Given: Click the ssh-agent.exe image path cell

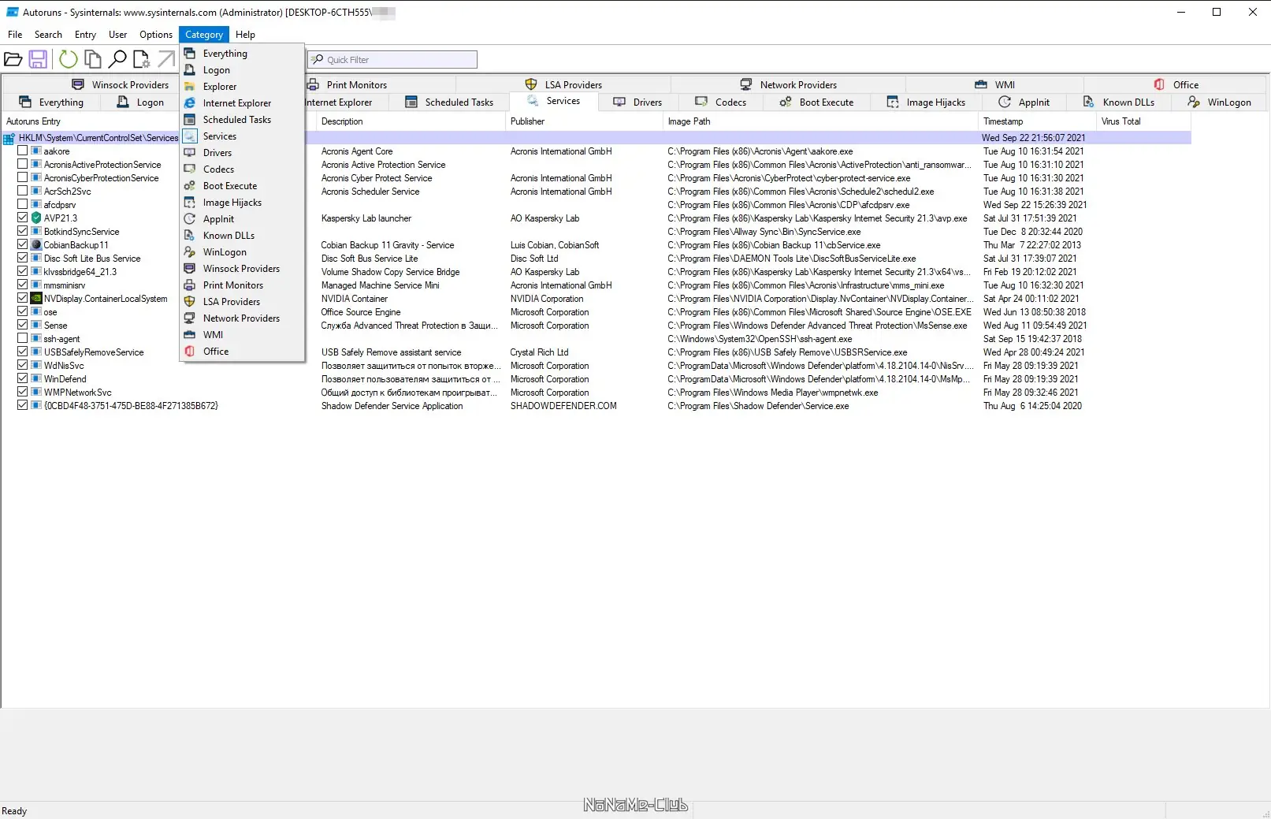Looking at the screenshot, I should point(760,339).
